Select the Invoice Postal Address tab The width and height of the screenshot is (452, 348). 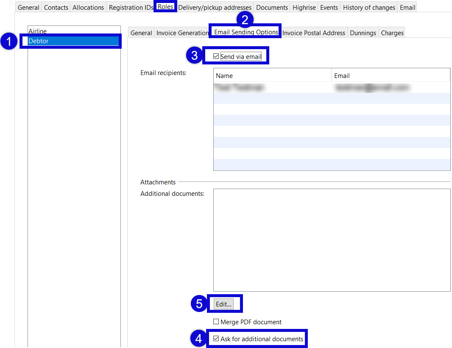(314, 32)
